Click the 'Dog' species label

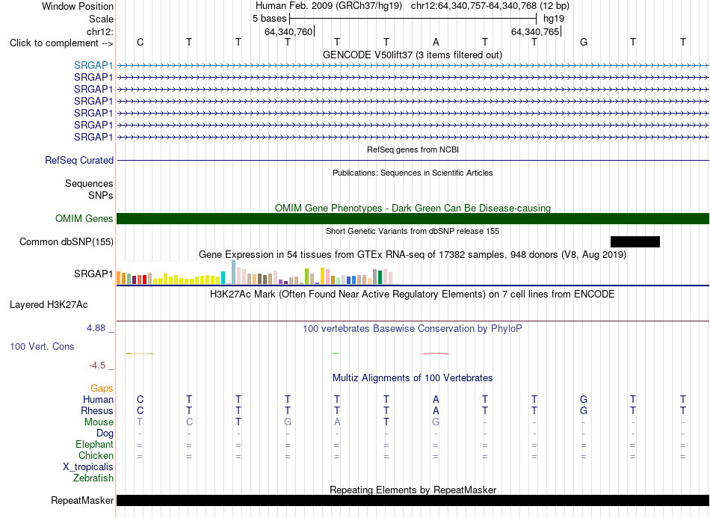click(x=105, y=433)
